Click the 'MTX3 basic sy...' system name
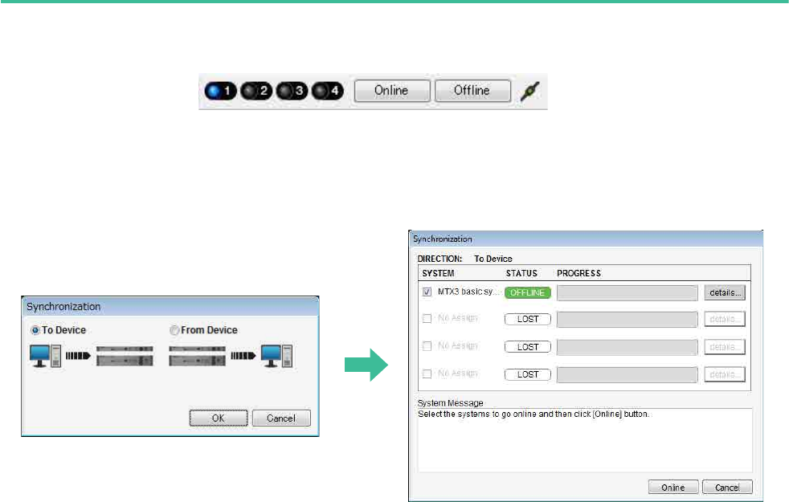This screenshot has height=502, width=789. tap(469, 292)
